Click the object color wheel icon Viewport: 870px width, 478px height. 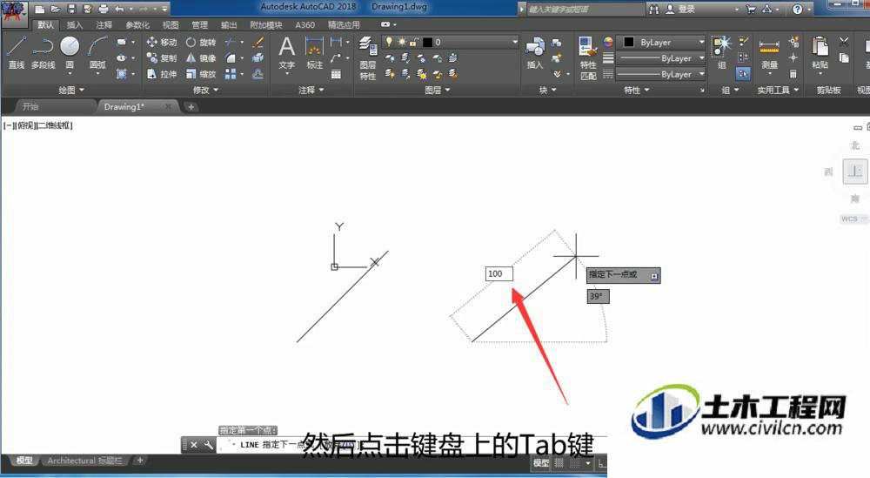[x=608, y=42]
